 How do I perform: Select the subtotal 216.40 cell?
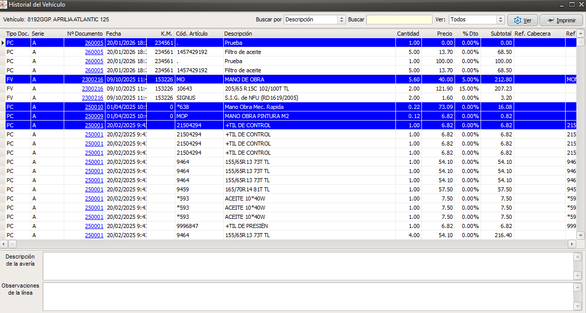(x=497, y=235)
